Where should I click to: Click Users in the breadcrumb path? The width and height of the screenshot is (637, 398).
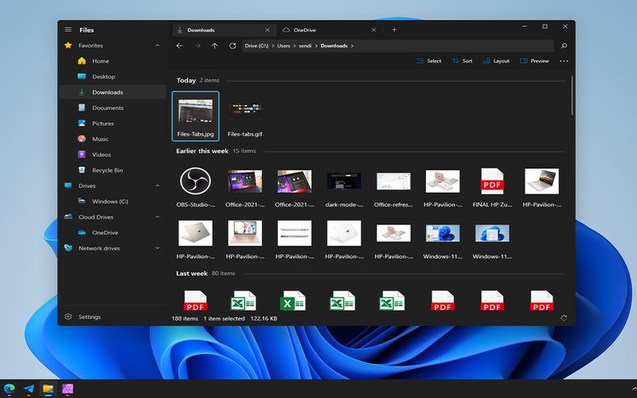(x=283, y=46)
